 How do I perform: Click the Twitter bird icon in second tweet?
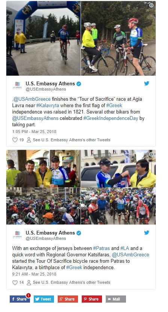click(147, 232)
